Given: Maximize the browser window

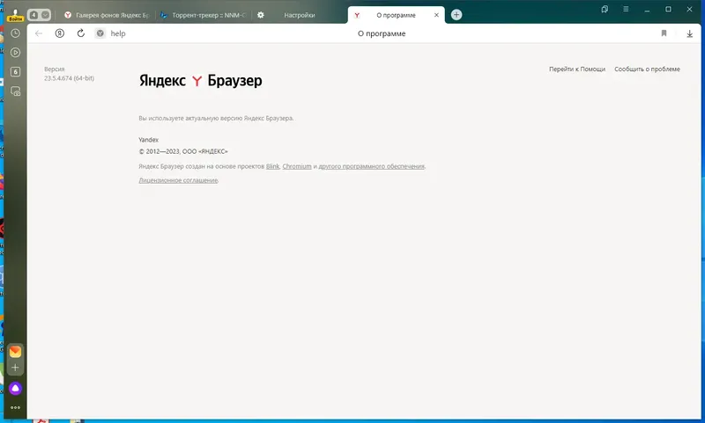Looking at the screenshot, I should pos(668,9).
